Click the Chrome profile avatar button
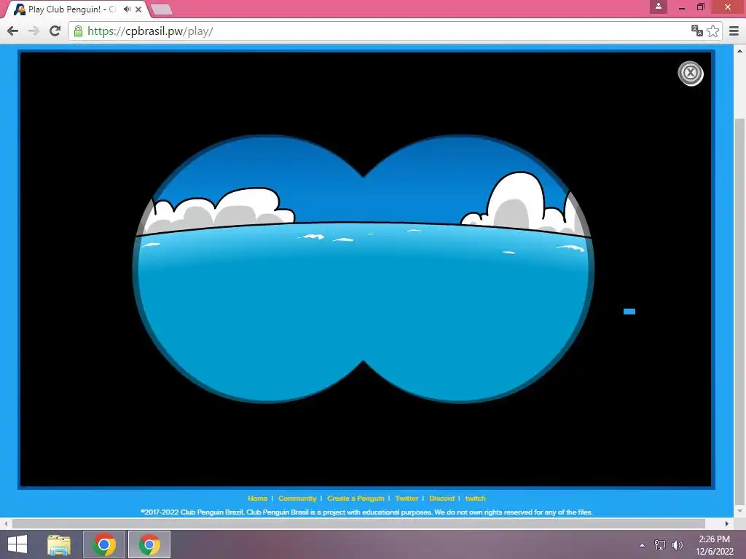The height and width of the screenshot is (559, 746). (x=659, y=7)
